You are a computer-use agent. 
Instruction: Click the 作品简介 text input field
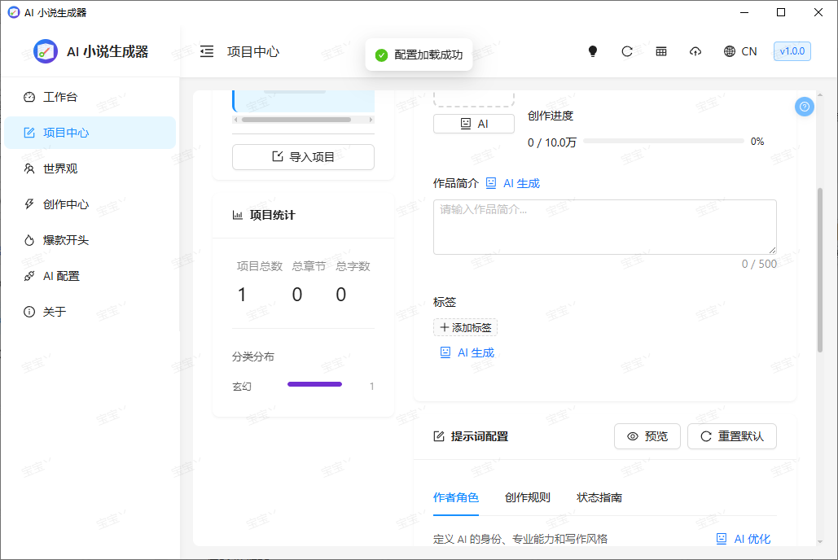604,226
